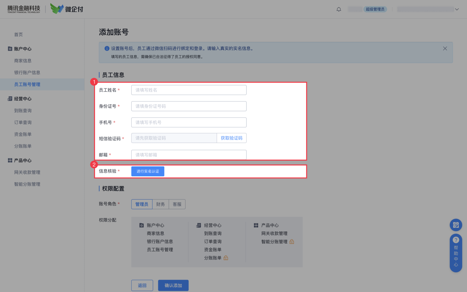The image size is (467, 292).
Task: Focus the 员工姓名 input field
Action: [189, 90]
